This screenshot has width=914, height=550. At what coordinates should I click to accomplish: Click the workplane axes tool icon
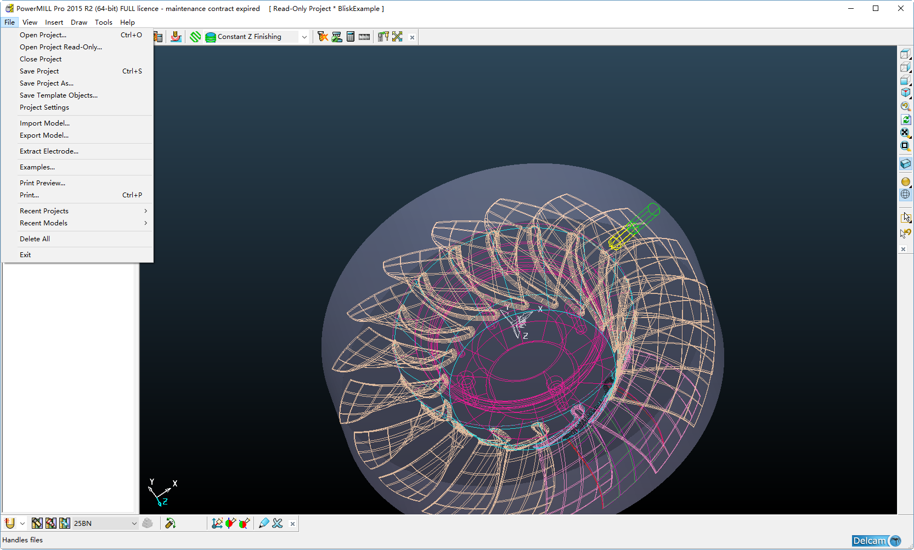217,523
